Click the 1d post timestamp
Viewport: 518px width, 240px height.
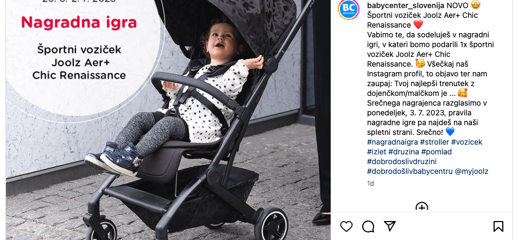pos(370,184)
